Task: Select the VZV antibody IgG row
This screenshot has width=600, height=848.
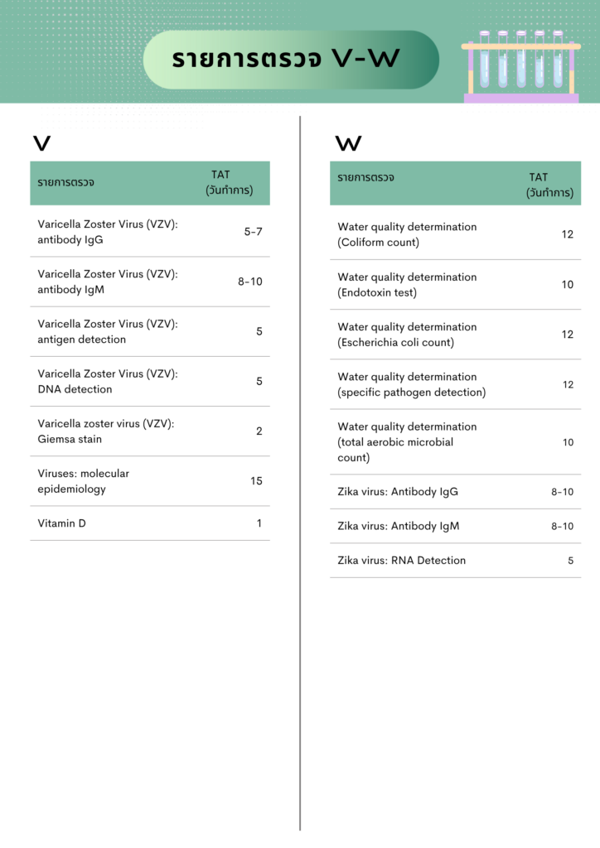Action: click(150, 232)
